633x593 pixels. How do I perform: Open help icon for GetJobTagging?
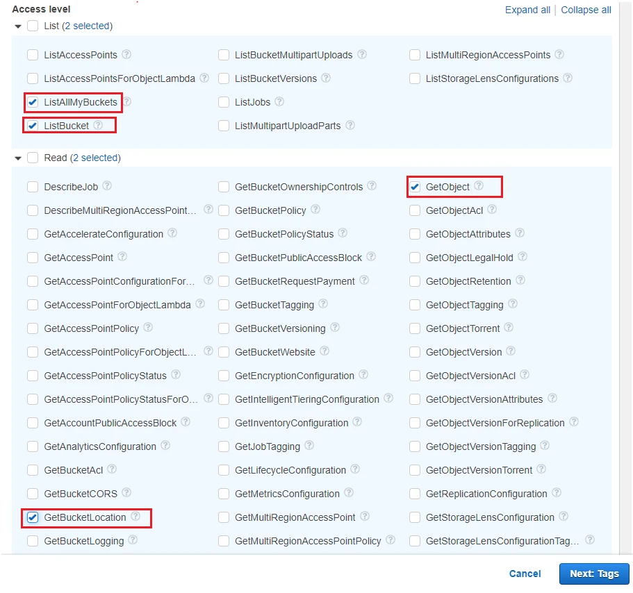coord(309,445)
